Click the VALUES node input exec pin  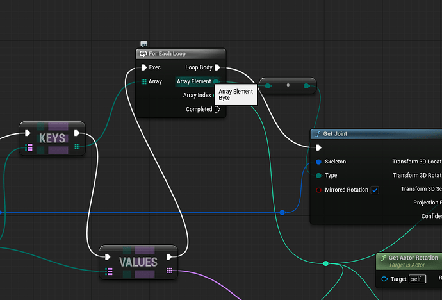[x=108, y=257]
